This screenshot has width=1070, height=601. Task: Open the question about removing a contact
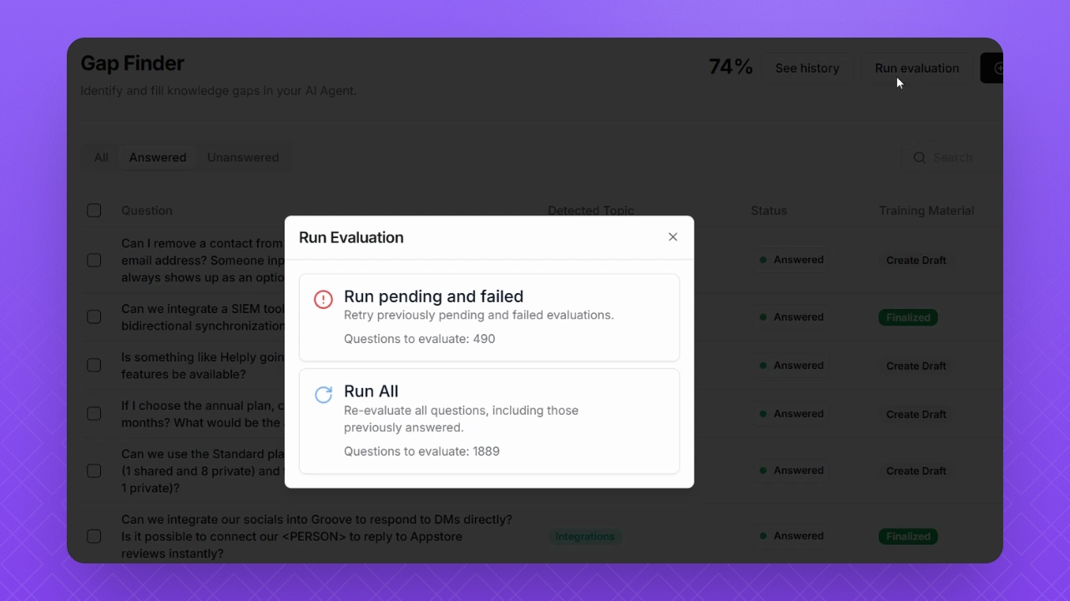coord(203,260)
